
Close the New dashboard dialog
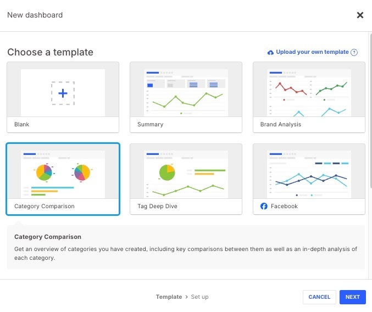coord(360,15)
